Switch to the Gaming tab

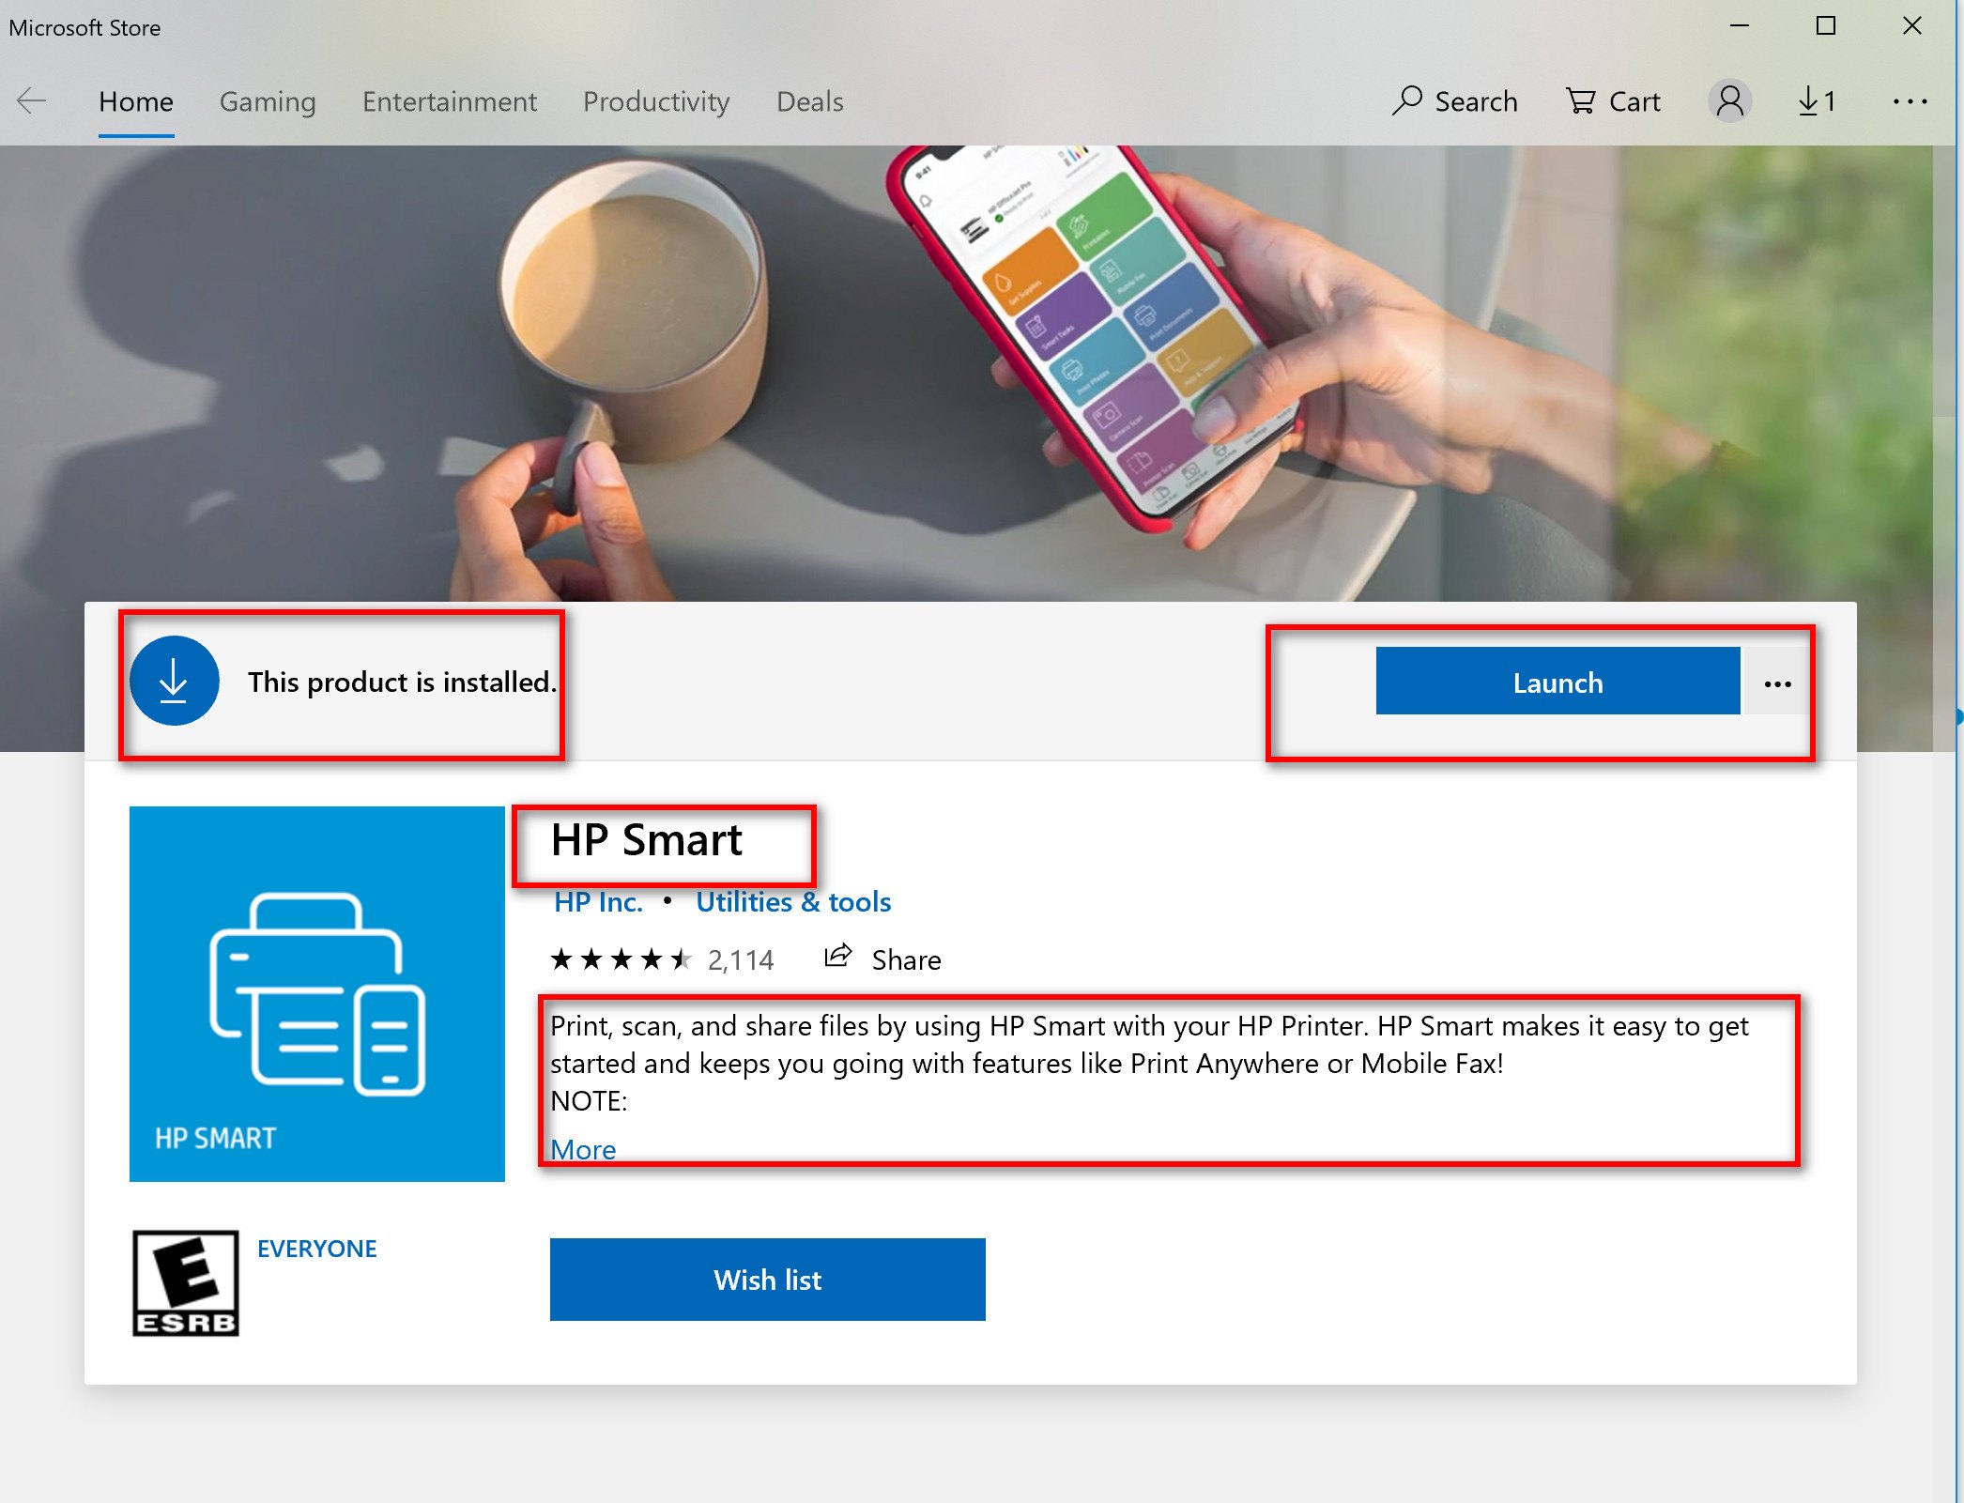click(x=268, y=100)
